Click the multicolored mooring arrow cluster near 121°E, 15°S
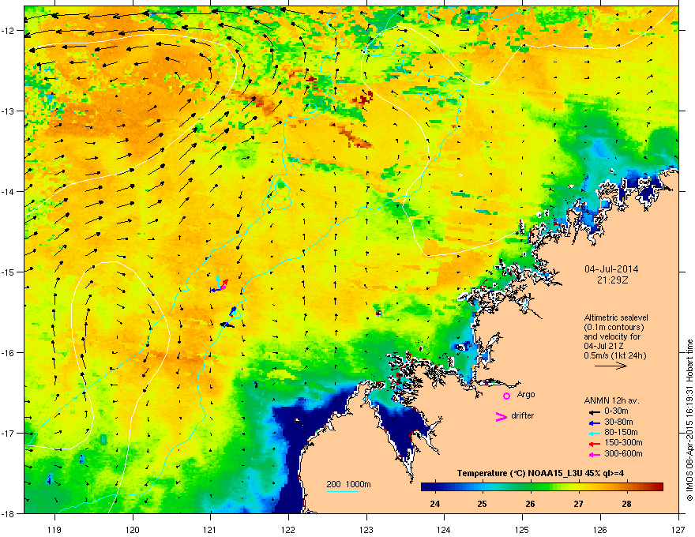 click(x=219, y=284)
